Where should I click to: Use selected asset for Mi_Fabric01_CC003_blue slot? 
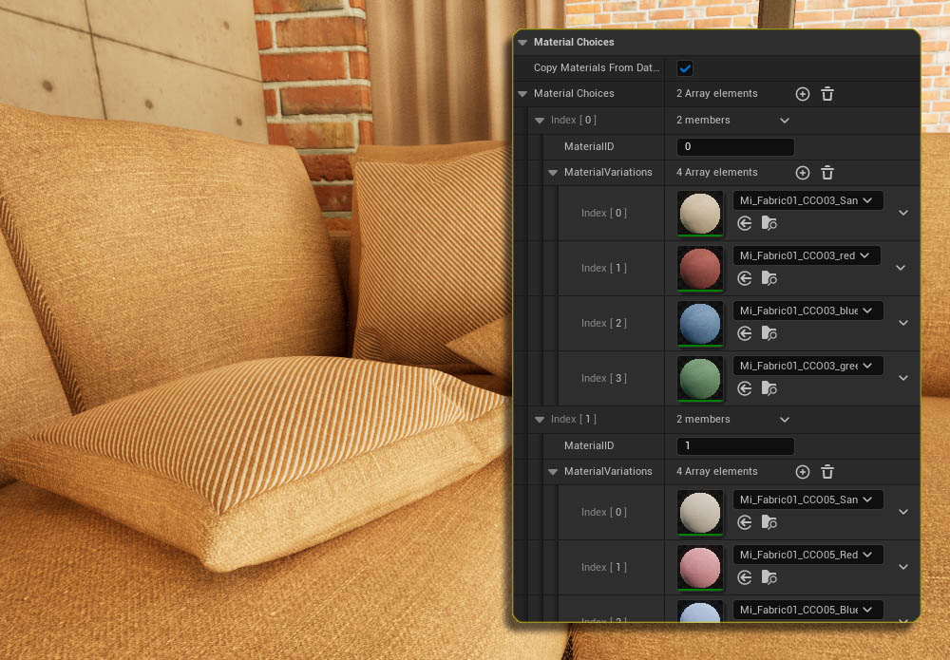[745, 333]
